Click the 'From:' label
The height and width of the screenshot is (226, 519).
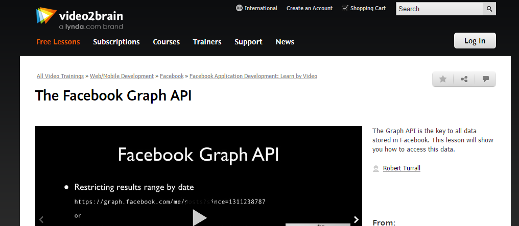coord(384,222)
